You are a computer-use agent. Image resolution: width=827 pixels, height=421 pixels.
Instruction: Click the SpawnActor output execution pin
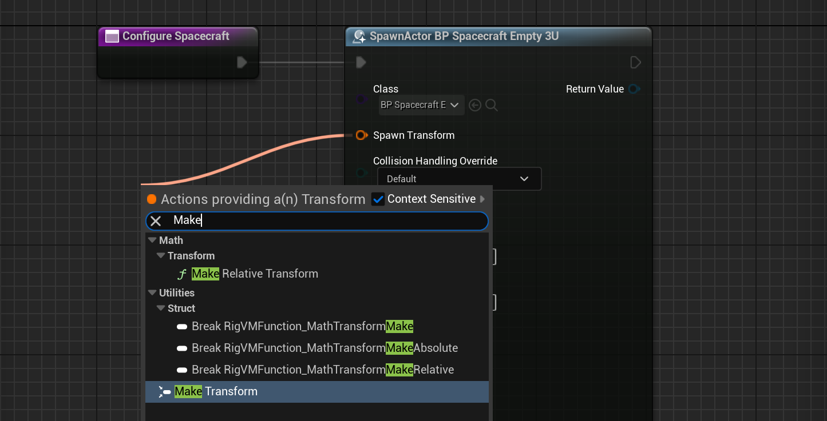pos(635,62)
